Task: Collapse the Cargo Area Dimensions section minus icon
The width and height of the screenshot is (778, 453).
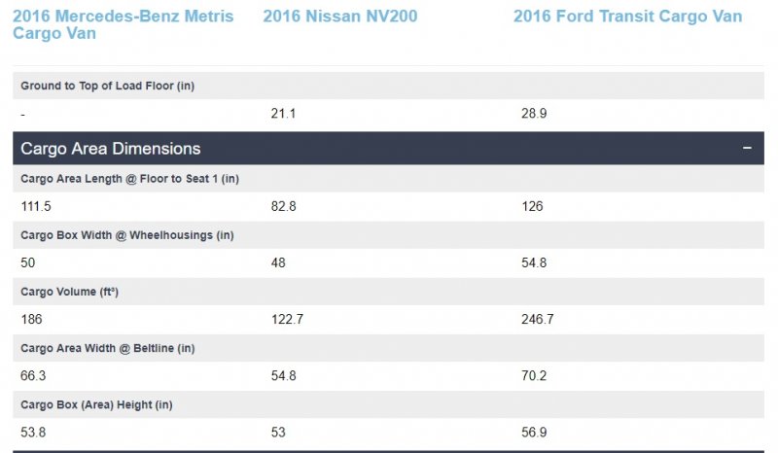Action: (x=747, y=149)
